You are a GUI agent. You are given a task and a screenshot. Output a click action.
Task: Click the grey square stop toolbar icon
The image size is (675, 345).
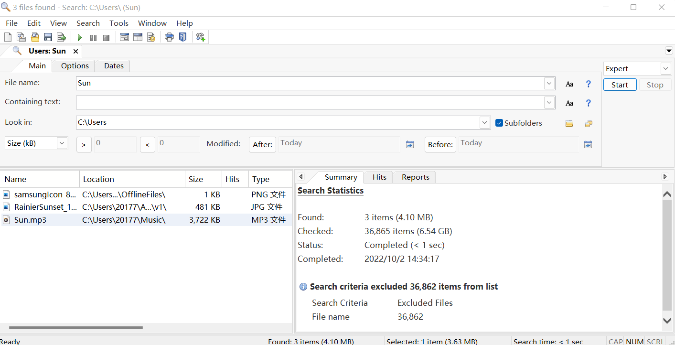click(107, 37)
